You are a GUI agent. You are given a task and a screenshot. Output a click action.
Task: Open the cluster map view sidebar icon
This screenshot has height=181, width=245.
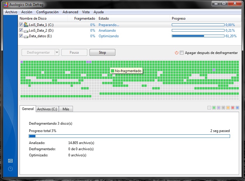tap(10, 161)
